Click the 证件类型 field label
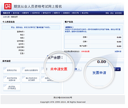 21,41
